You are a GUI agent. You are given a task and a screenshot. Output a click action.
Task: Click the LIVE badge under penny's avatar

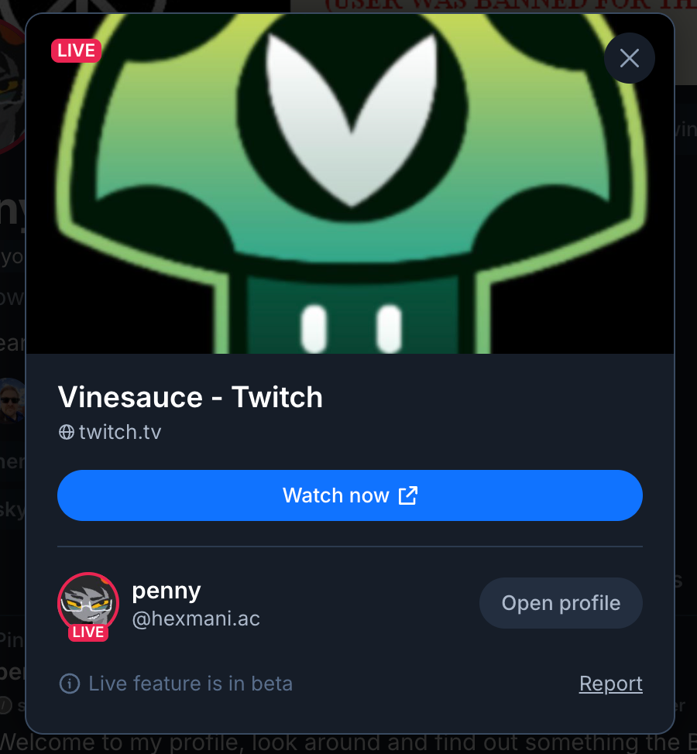point(88,632)
